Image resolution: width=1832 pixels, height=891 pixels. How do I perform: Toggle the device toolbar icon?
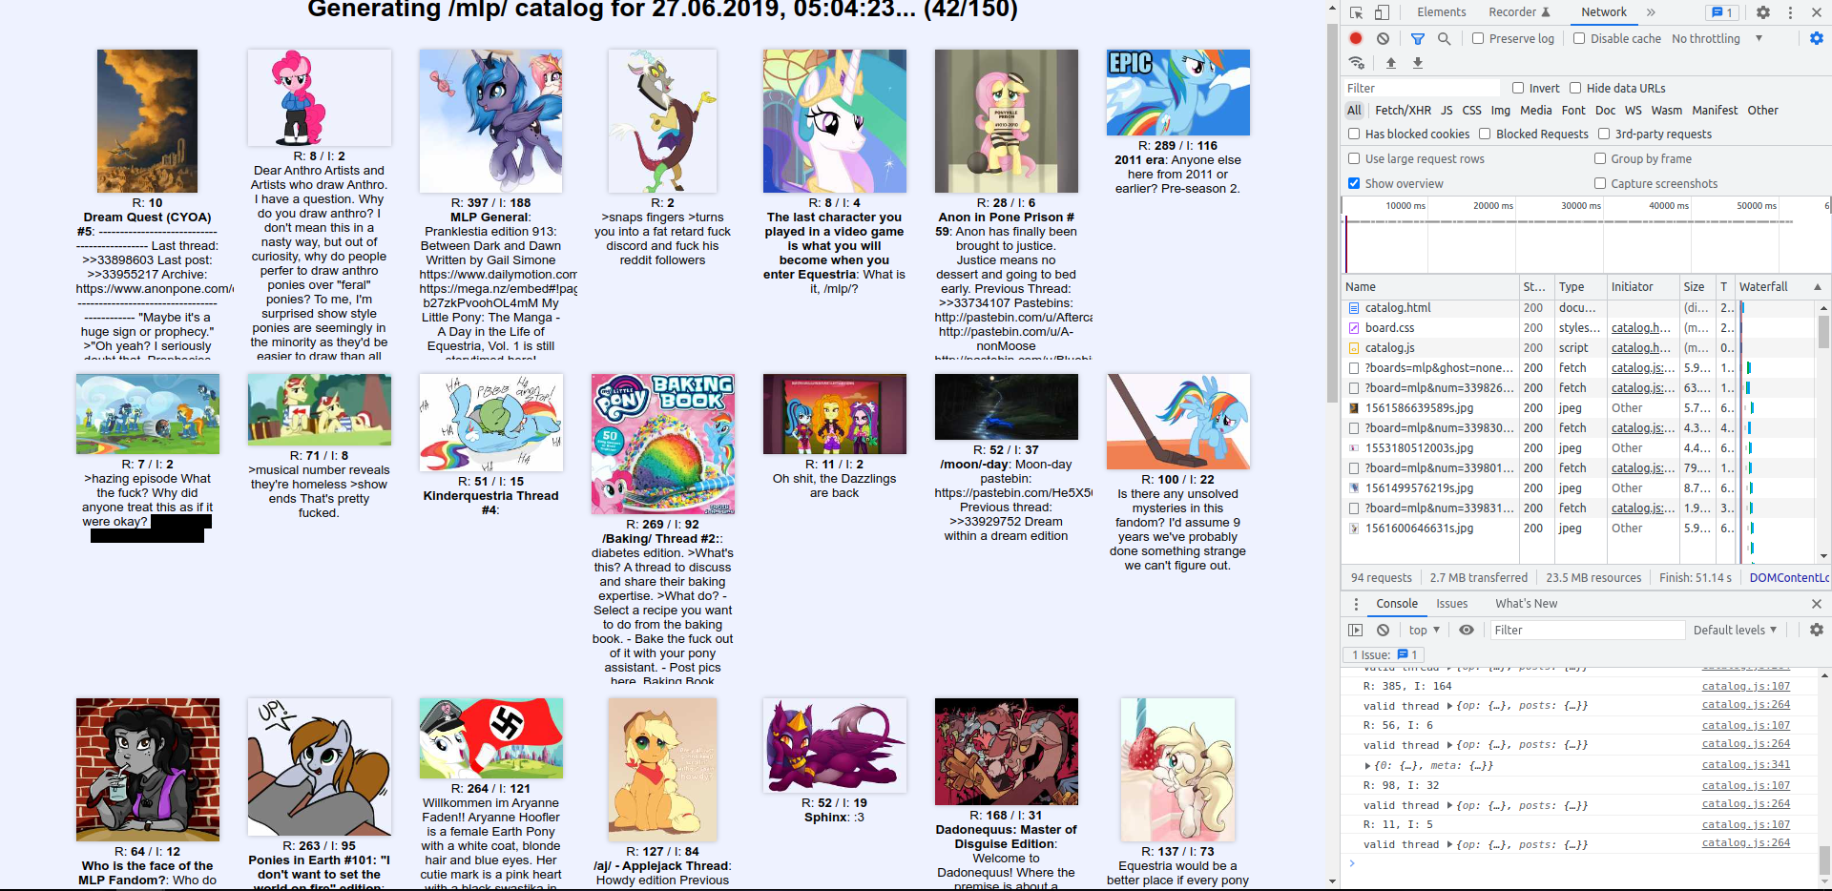point(1382,12)
